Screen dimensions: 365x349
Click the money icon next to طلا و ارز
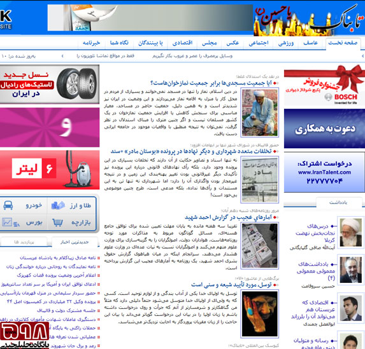(x=58, y=205)
